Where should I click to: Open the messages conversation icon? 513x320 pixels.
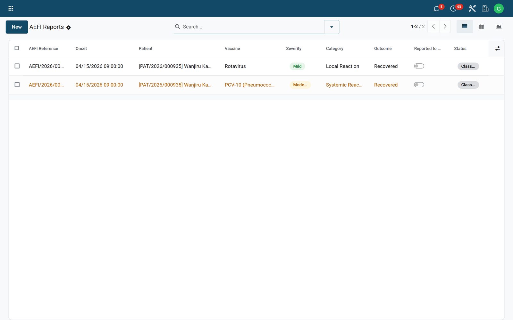(436, 9)
